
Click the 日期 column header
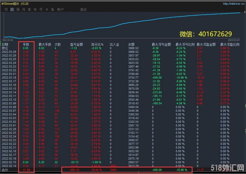[x=5, y=45]
